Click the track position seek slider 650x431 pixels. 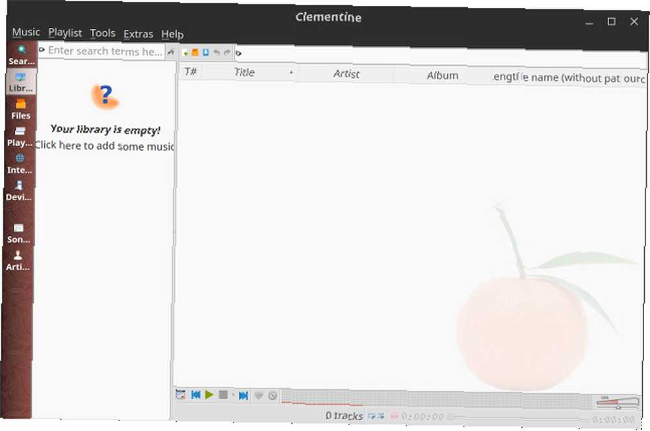point(518,418)
